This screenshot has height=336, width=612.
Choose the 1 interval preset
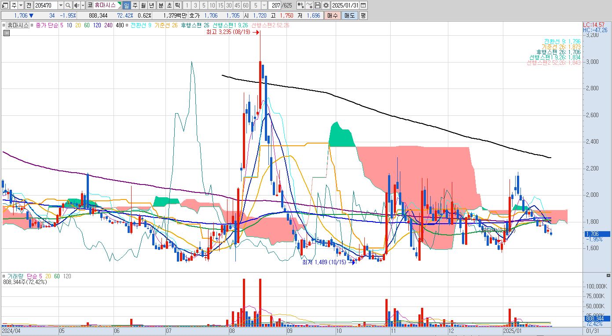(187, 5)
